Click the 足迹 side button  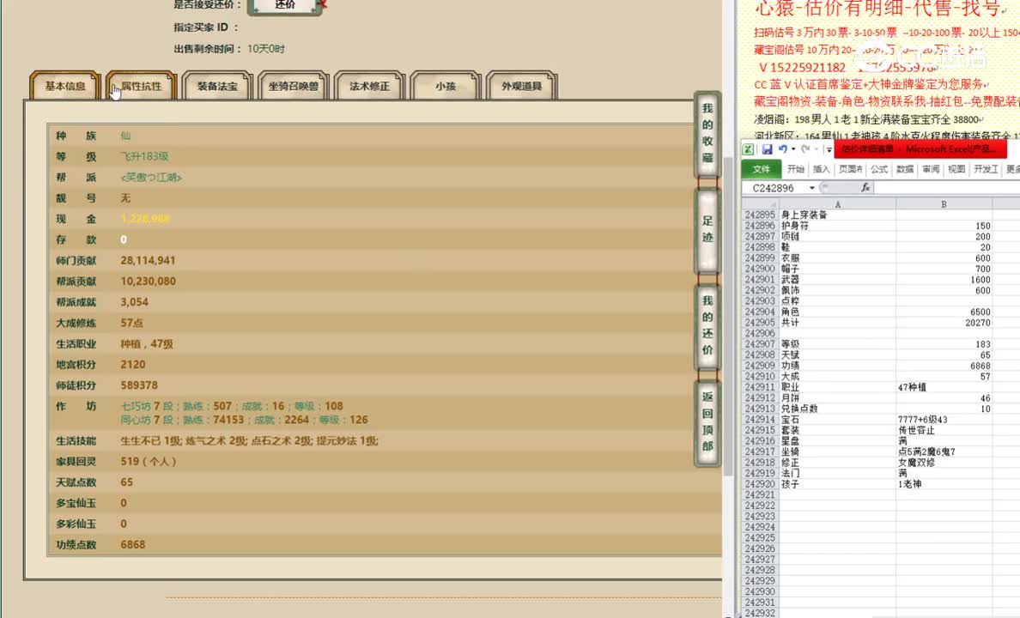[x=707, y=229]
